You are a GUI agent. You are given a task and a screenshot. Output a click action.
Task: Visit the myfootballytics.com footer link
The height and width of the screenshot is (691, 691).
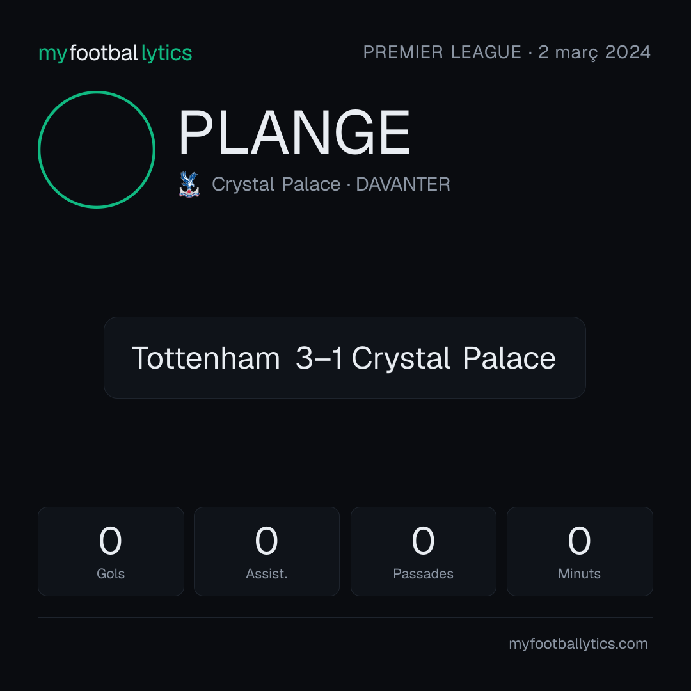coord(578,644)
